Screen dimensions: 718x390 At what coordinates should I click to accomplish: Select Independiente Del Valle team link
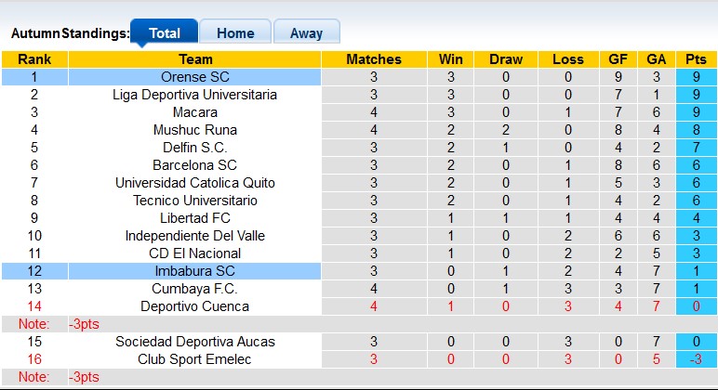(x=195, y=236)
